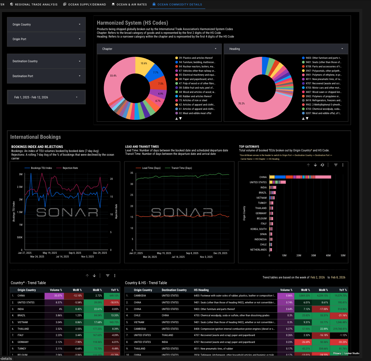Click the Privacy link
371x361 pixels.
click(337, 353)
